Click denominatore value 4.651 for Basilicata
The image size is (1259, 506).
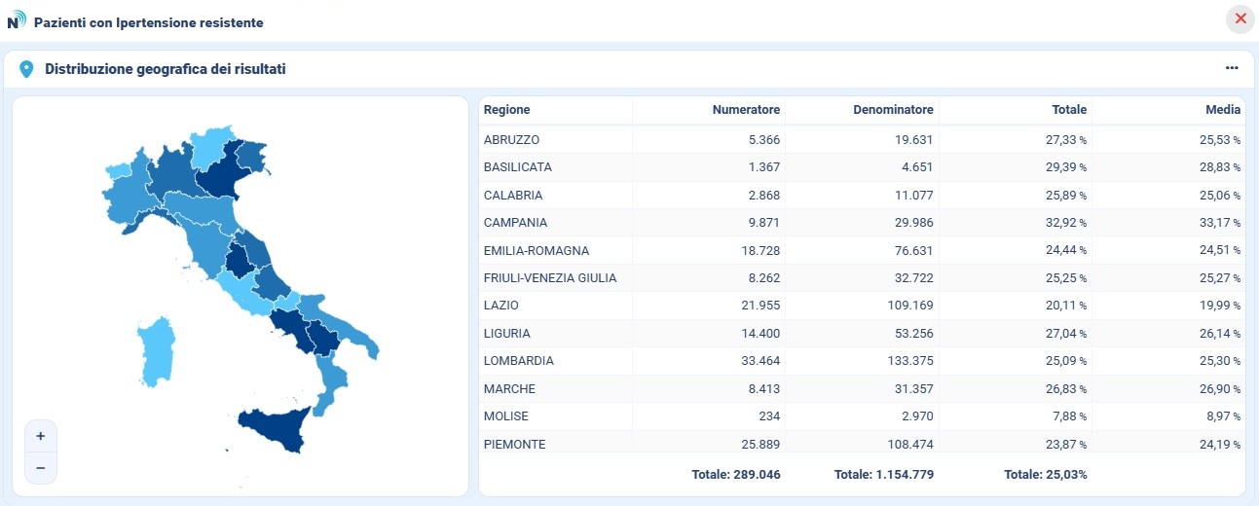click(x=916, y=167)
